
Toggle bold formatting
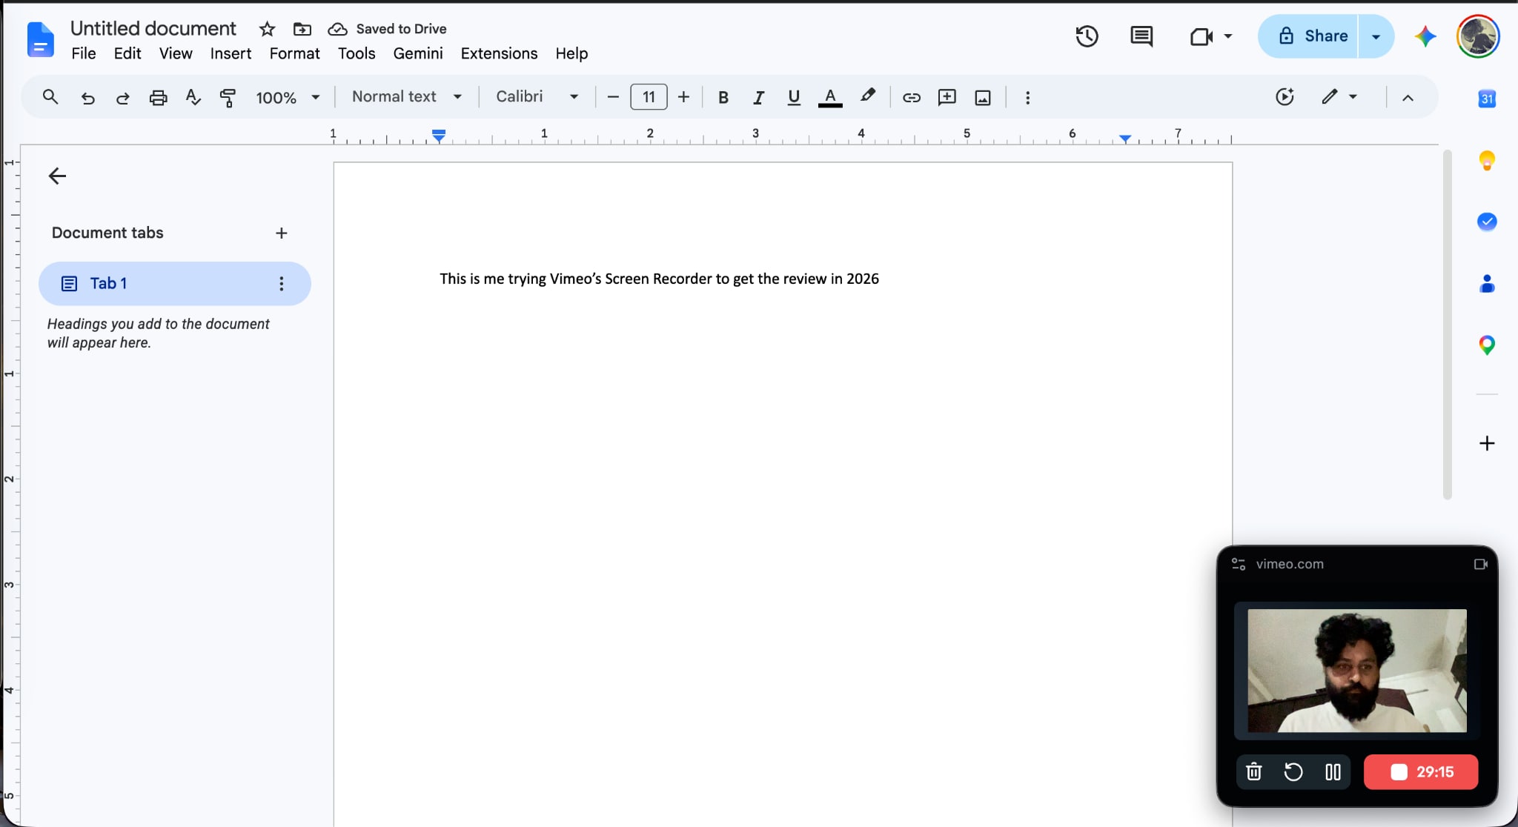(723, 97)
